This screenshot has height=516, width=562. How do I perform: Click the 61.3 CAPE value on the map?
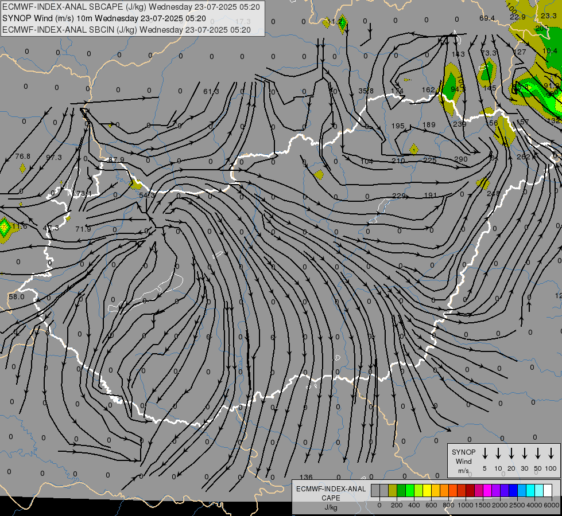point(211,92)
